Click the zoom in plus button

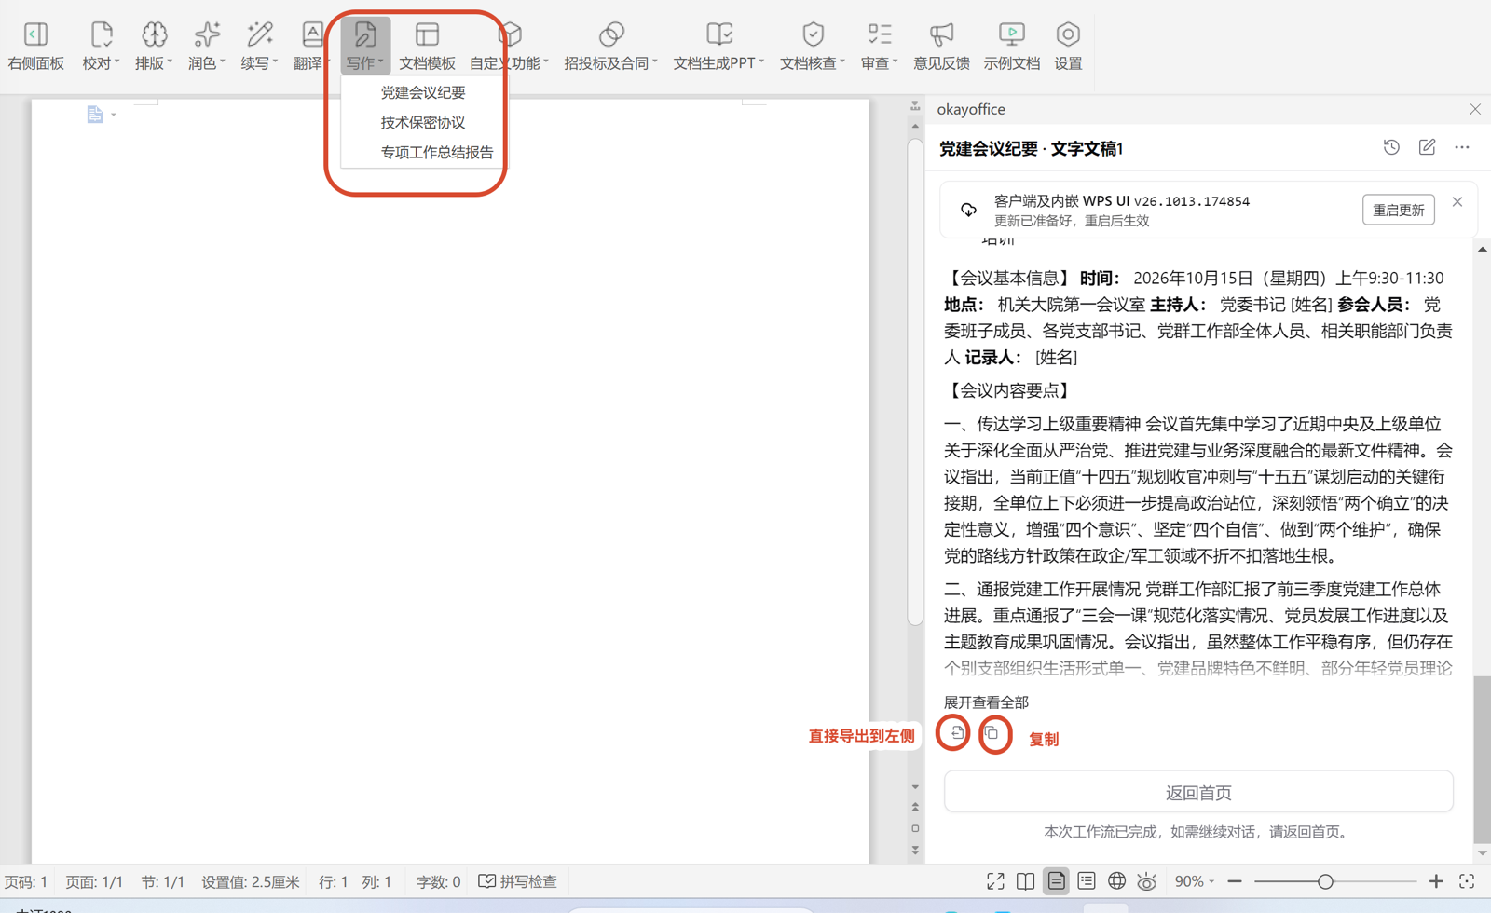(x=1436, y=881)
